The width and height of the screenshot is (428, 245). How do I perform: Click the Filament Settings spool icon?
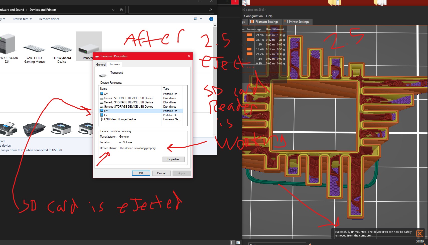coord(252,21)
